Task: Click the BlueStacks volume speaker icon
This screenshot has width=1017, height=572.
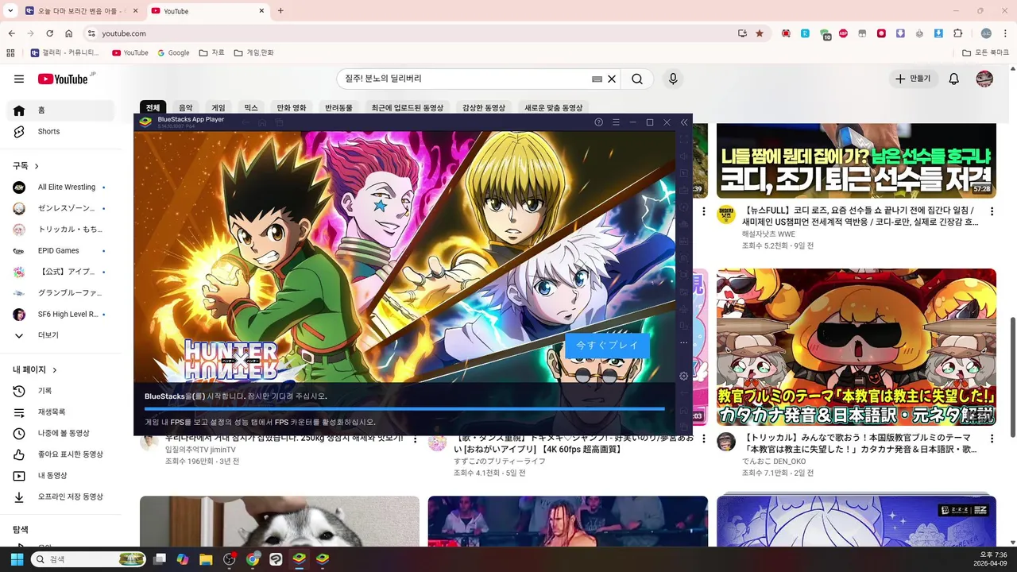Action: [684, 157]
